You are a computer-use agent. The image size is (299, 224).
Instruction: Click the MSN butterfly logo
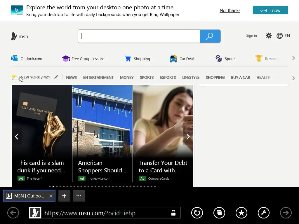coord(14,36)
